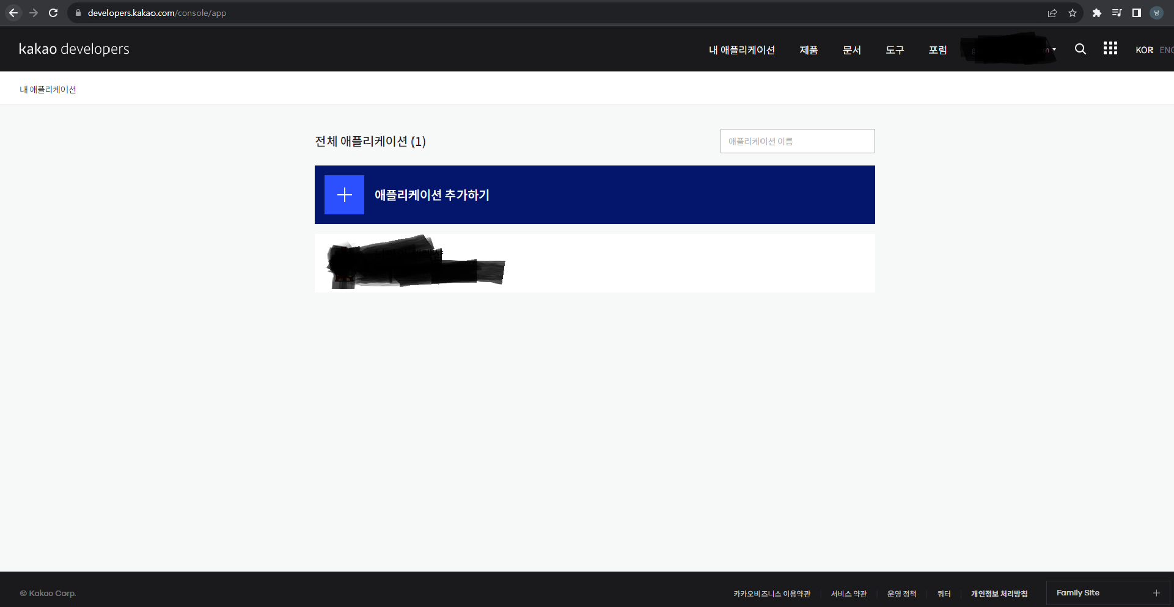Click the plus icon to add application
This screenshot has width=1174, height=607.
(x=344, y=195)
